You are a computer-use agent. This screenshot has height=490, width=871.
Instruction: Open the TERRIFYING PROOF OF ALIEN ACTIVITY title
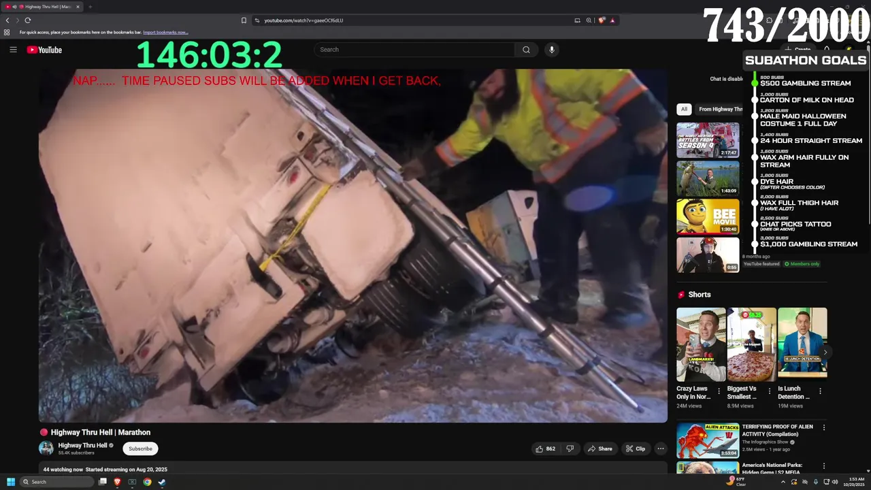[x=777, y=430]
